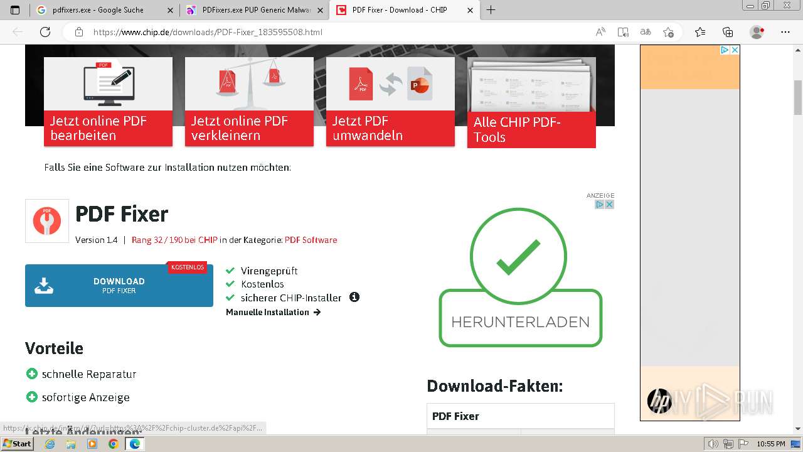Enter Immersive Reader mode
This screenshot has width=803, height=452.
coord(623,32)
